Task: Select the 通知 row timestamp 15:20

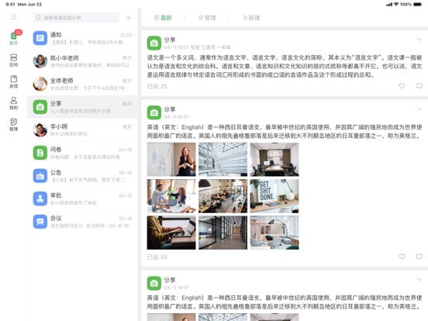Action: pos(126,35)
